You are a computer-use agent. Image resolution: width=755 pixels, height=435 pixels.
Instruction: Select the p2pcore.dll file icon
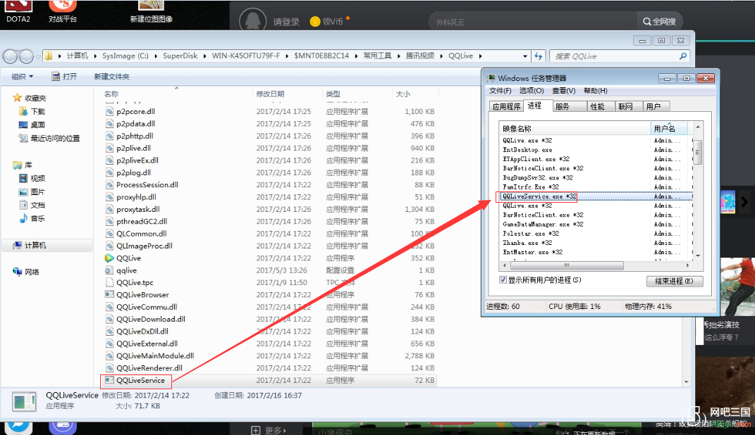click(x=109, y=111)
